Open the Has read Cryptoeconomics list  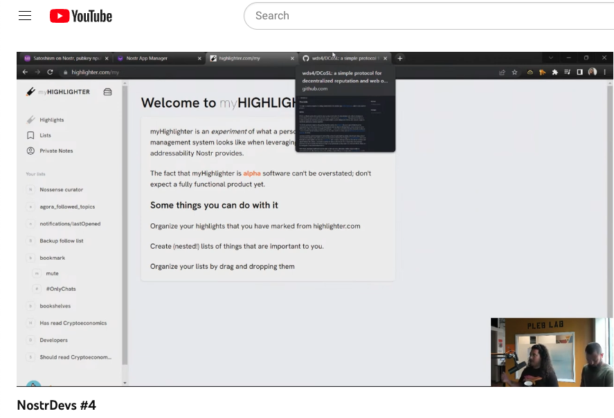pos(73,323)
